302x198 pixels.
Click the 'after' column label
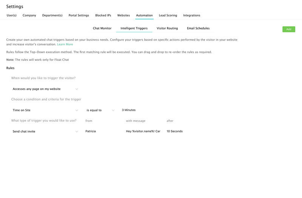(170, 121)
